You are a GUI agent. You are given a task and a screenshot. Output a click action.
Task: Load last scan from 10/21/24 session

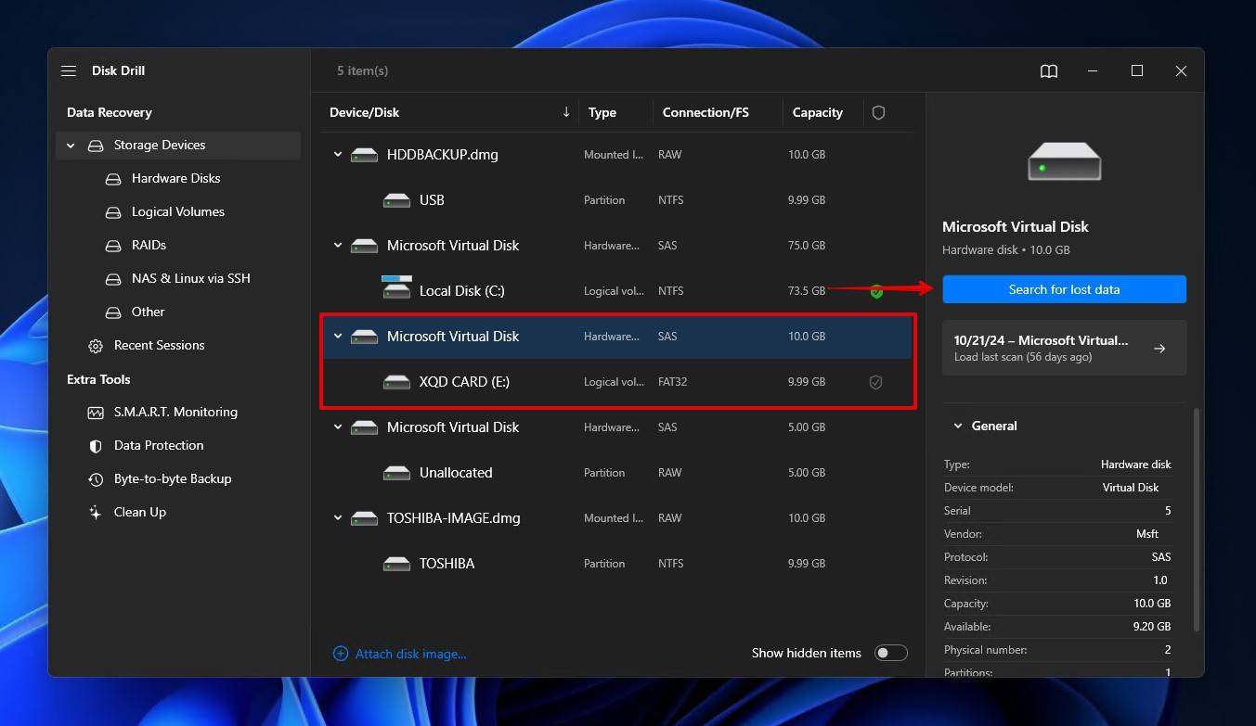(1064, 348)
